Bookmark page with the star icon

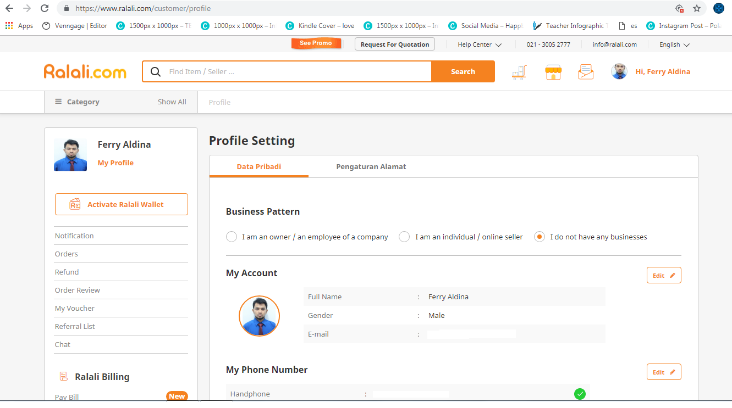click(697, 9)
